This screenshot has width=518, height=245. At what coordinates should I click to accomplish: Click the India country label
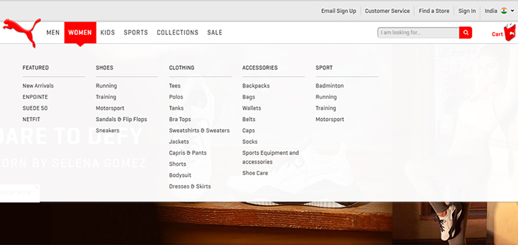point(491,11)
